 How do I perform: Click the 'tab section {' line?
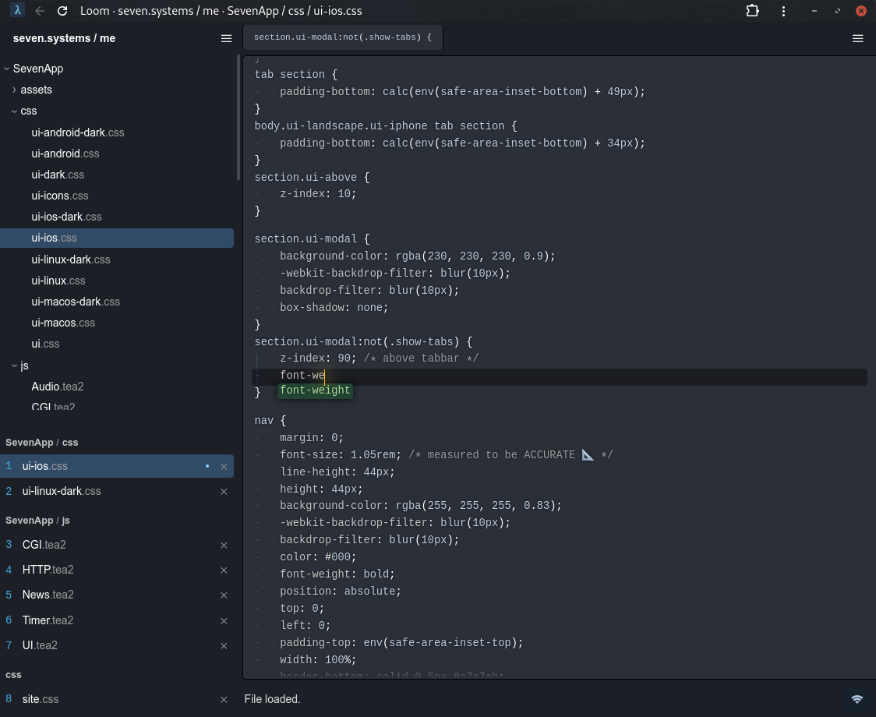click(x=296, y=75)
